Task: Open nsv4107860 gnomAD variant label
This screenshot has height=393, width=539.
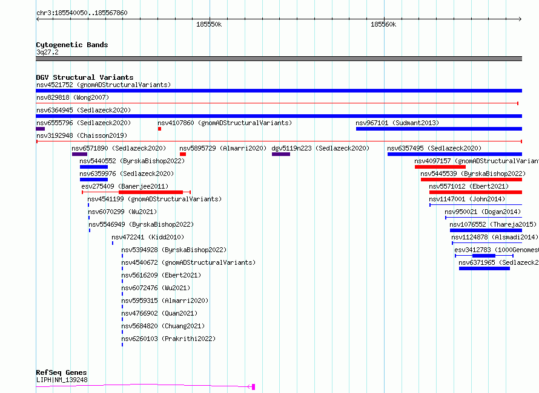Action: (x=225, y=123)
